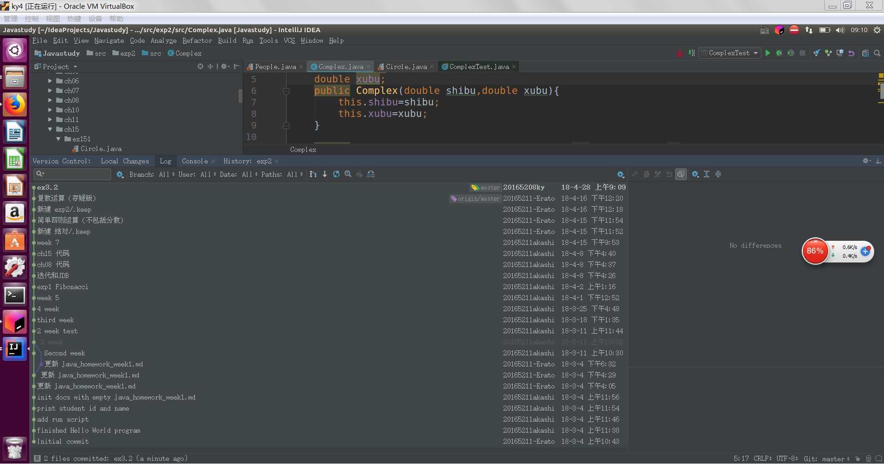Viewport: 884px width, 464px height.
Task: Open Project panel gear settings
Action: tap(225, 66)
